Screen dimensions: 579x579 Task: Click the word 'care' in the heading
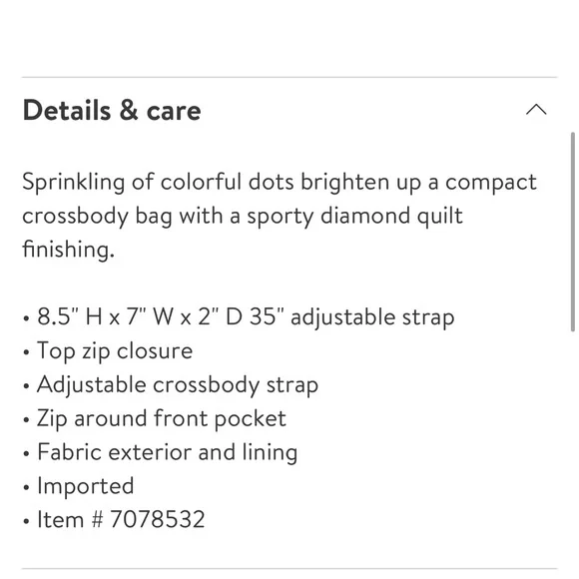[174, 112]
